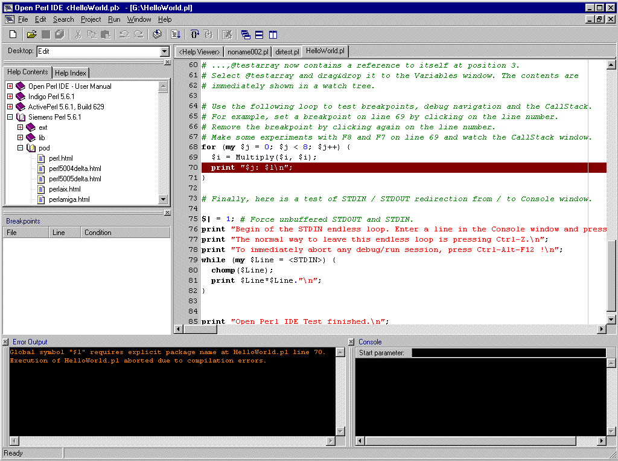The image size is (618, 461).
Task: Open the Desktop dropdown list
Action: point(165,52)
